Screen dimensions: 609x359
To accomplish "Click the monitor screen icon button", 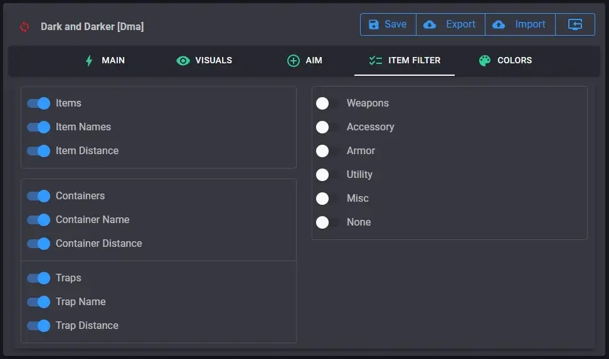I will (575, 24).
